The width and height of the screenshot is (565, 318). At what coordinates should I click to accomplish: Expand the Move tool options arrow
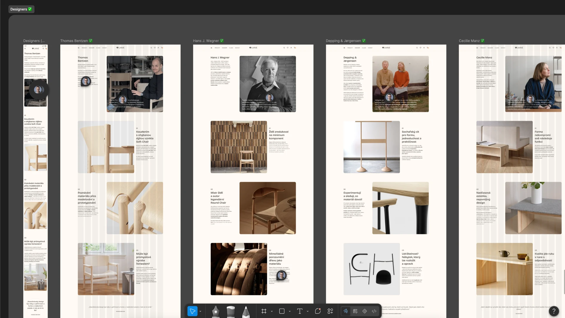point(200,311)
